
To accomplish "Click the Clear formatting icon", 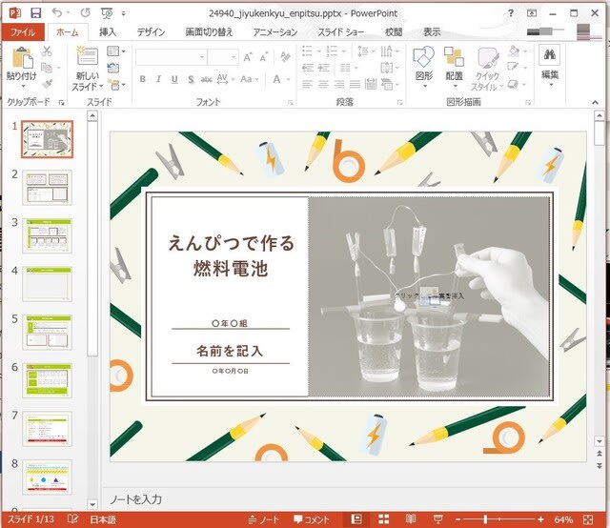I will coord(285,57).
